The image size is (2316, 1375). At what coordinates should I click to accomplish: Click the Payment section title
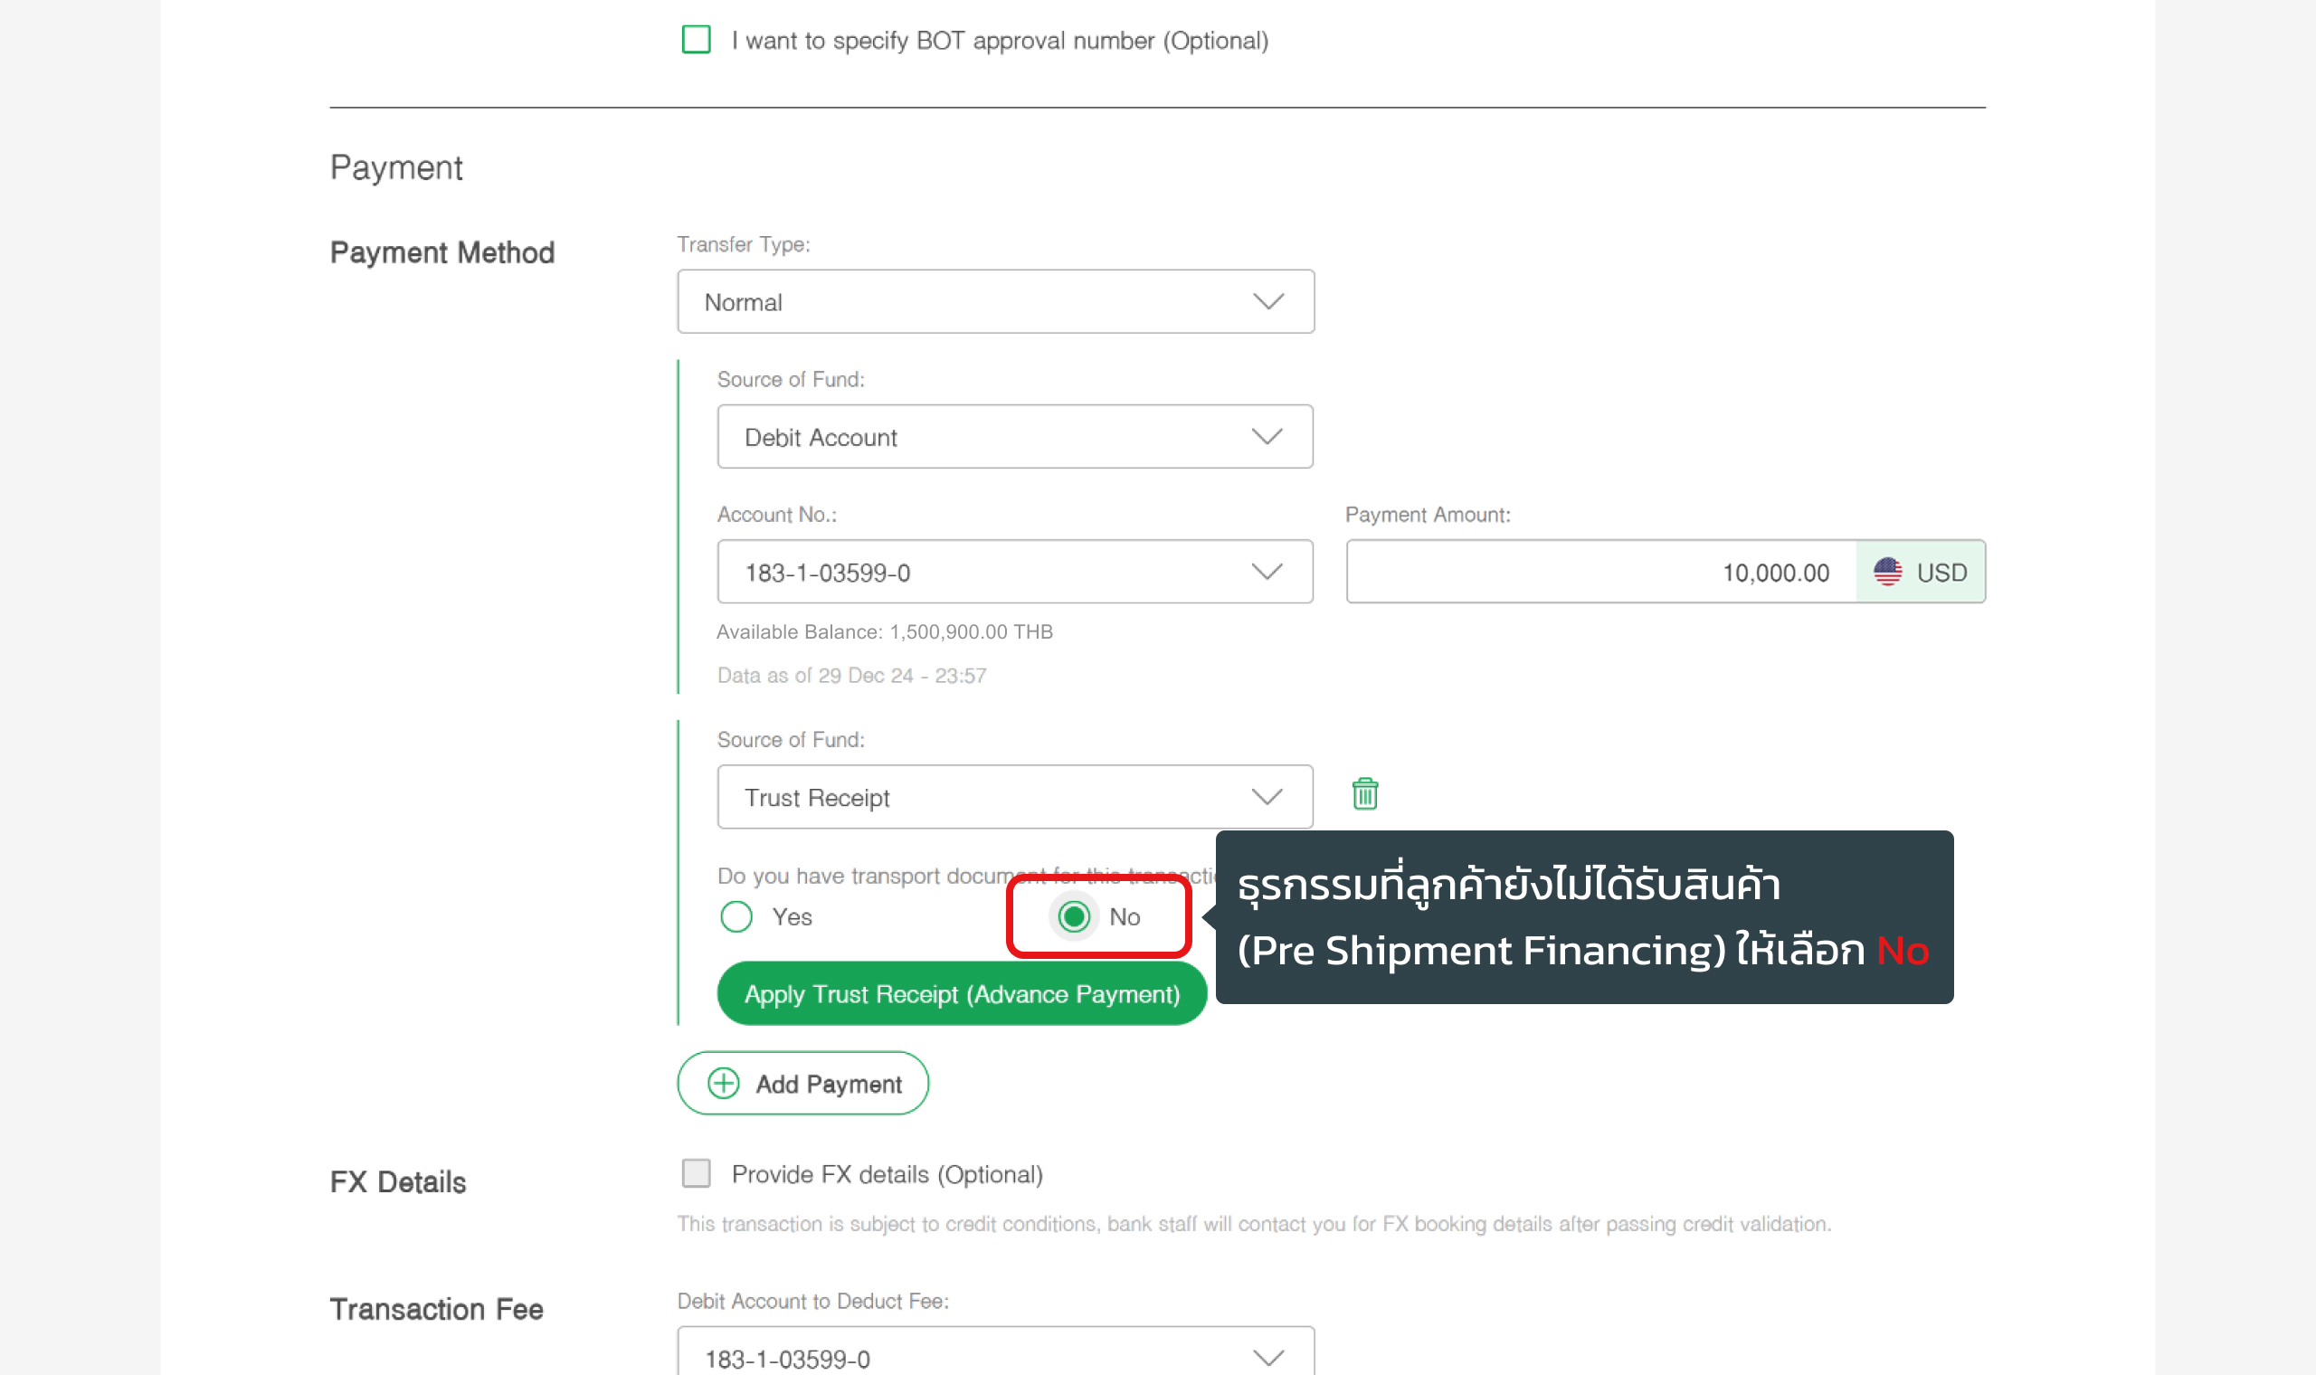pos(396,167)
